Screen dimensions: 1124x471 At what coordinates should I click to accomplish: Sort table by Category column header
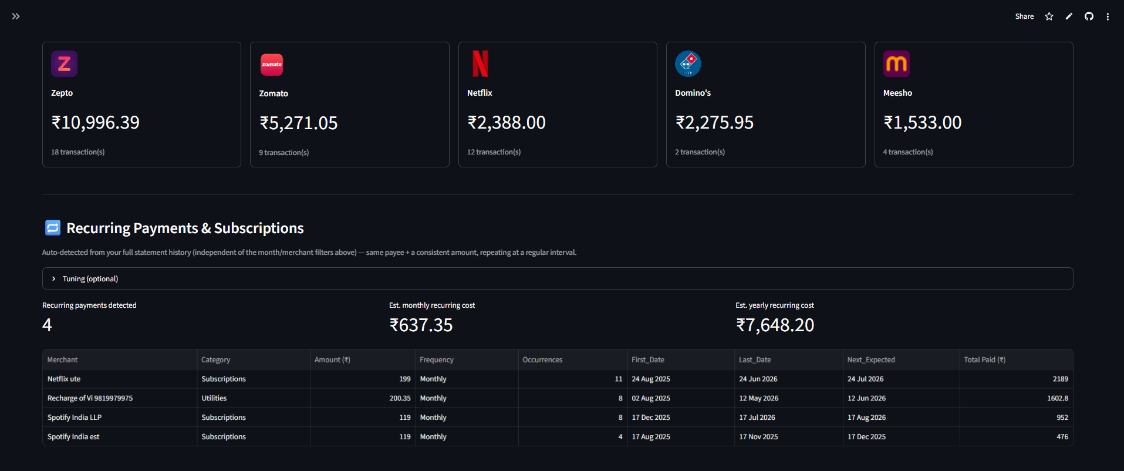[254, 359]
